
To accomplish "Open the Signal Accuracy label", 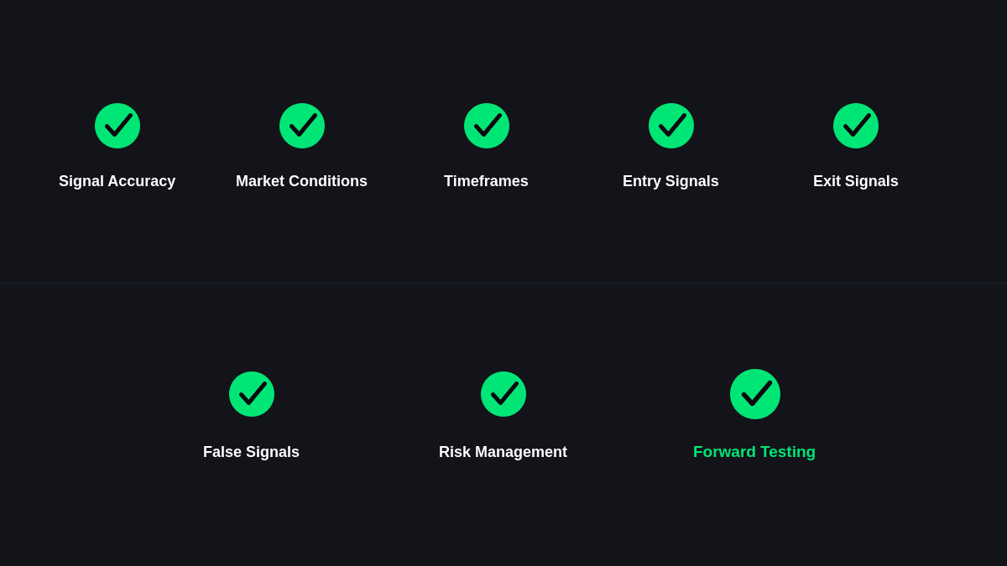I will (117, 181).
